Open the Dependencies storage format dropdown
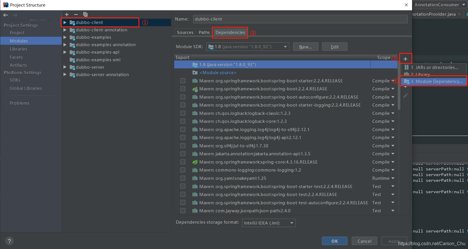468x249 pixels. coord(269,223)
